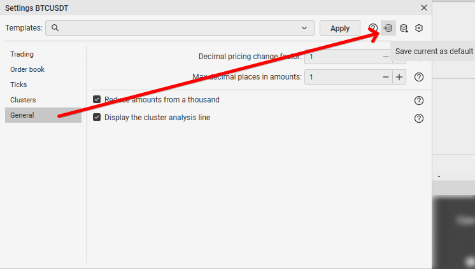Open help for Display the cluster analysis line
The image size is (475, 269).
click(x=419, y=118)
